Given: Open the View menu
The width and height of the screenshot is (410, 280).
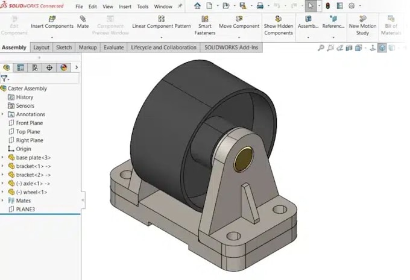Looking at the screenshot, I should coord(108,7).
